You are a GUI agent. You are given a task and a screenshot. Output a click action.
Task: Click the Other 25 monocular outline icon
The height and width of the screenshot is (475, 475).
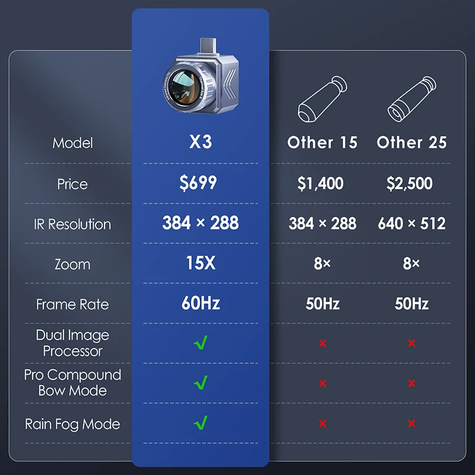pyautogui.click(x=411, y=97)
